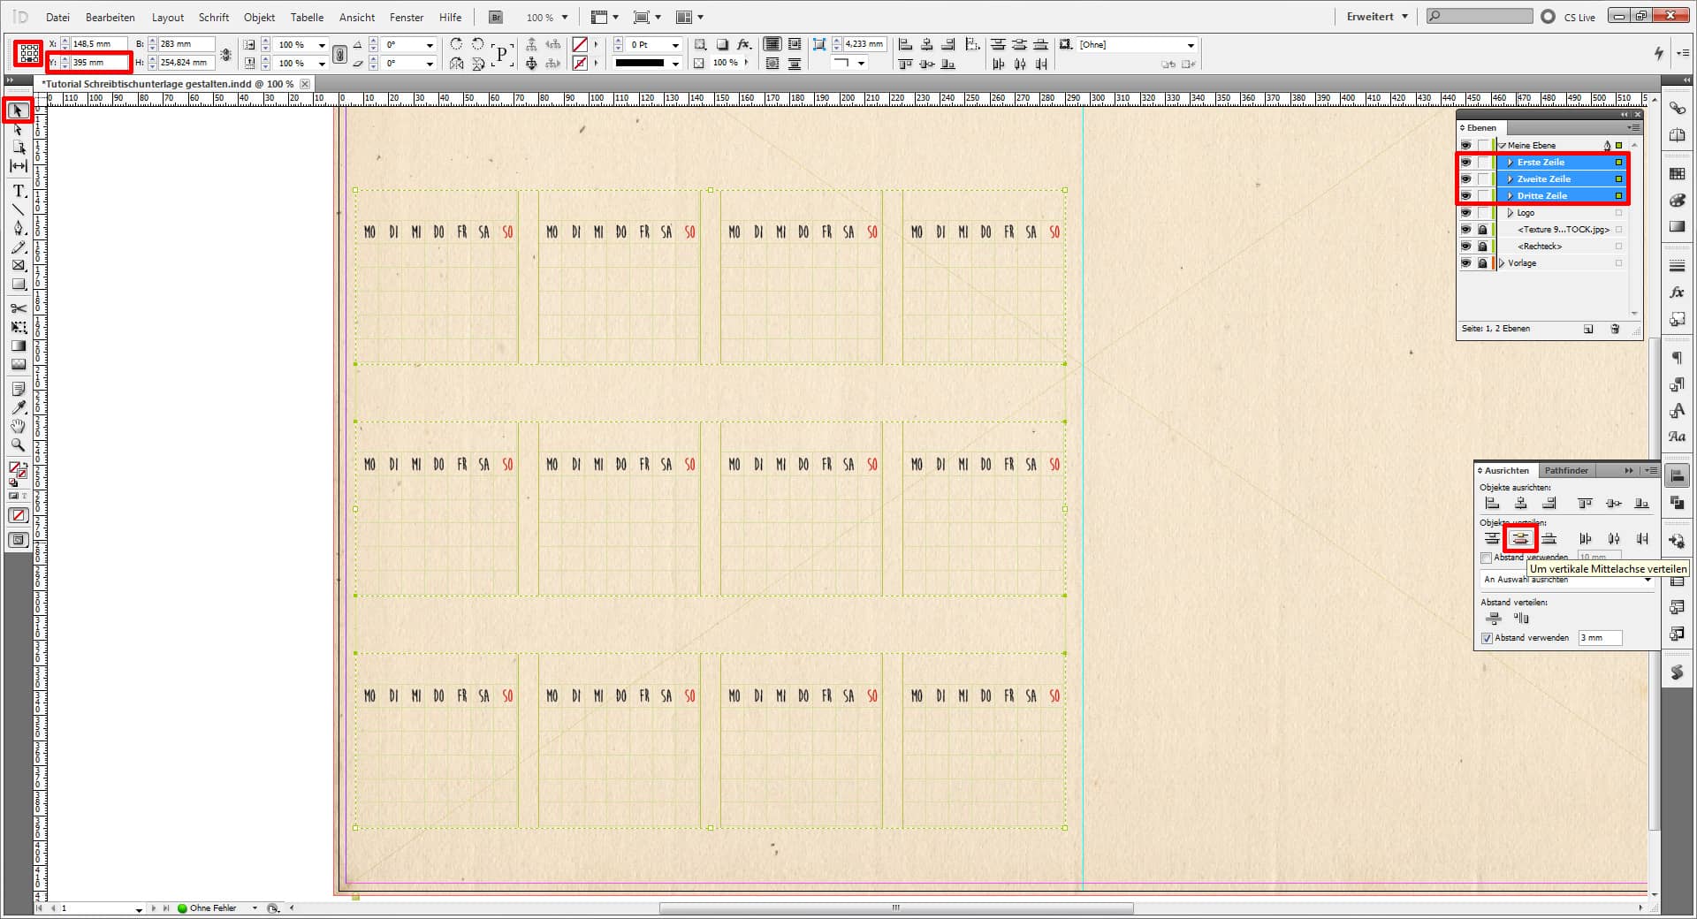Uncheck lower Abstand verwenden checkbox (3 mm)
The width and height of the screenshot is (1697, 919).
1487,638
